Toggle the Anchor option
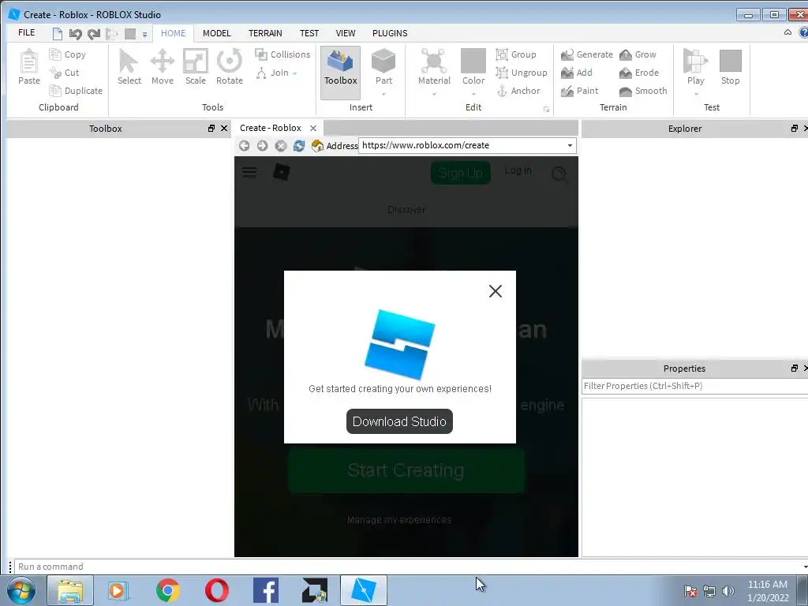808x606 pixels. pos(518,91)
